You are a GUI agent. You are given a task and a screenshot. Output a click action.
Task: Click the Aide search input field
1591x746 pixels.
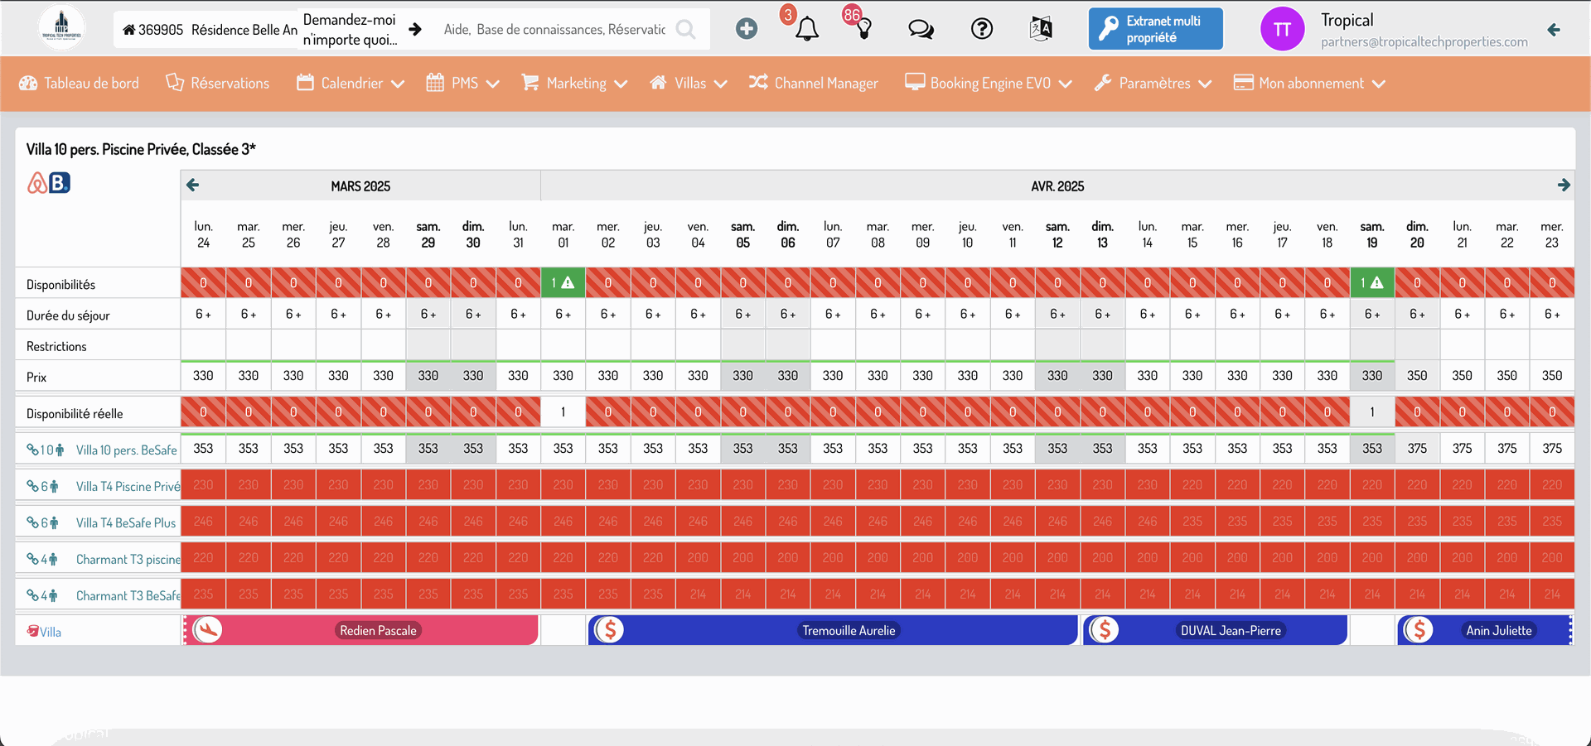(554, 30)
